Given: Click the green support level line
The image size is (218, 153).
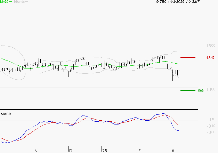Looking at the screenshot, I should pyautogui.click(x=188, y=90).
